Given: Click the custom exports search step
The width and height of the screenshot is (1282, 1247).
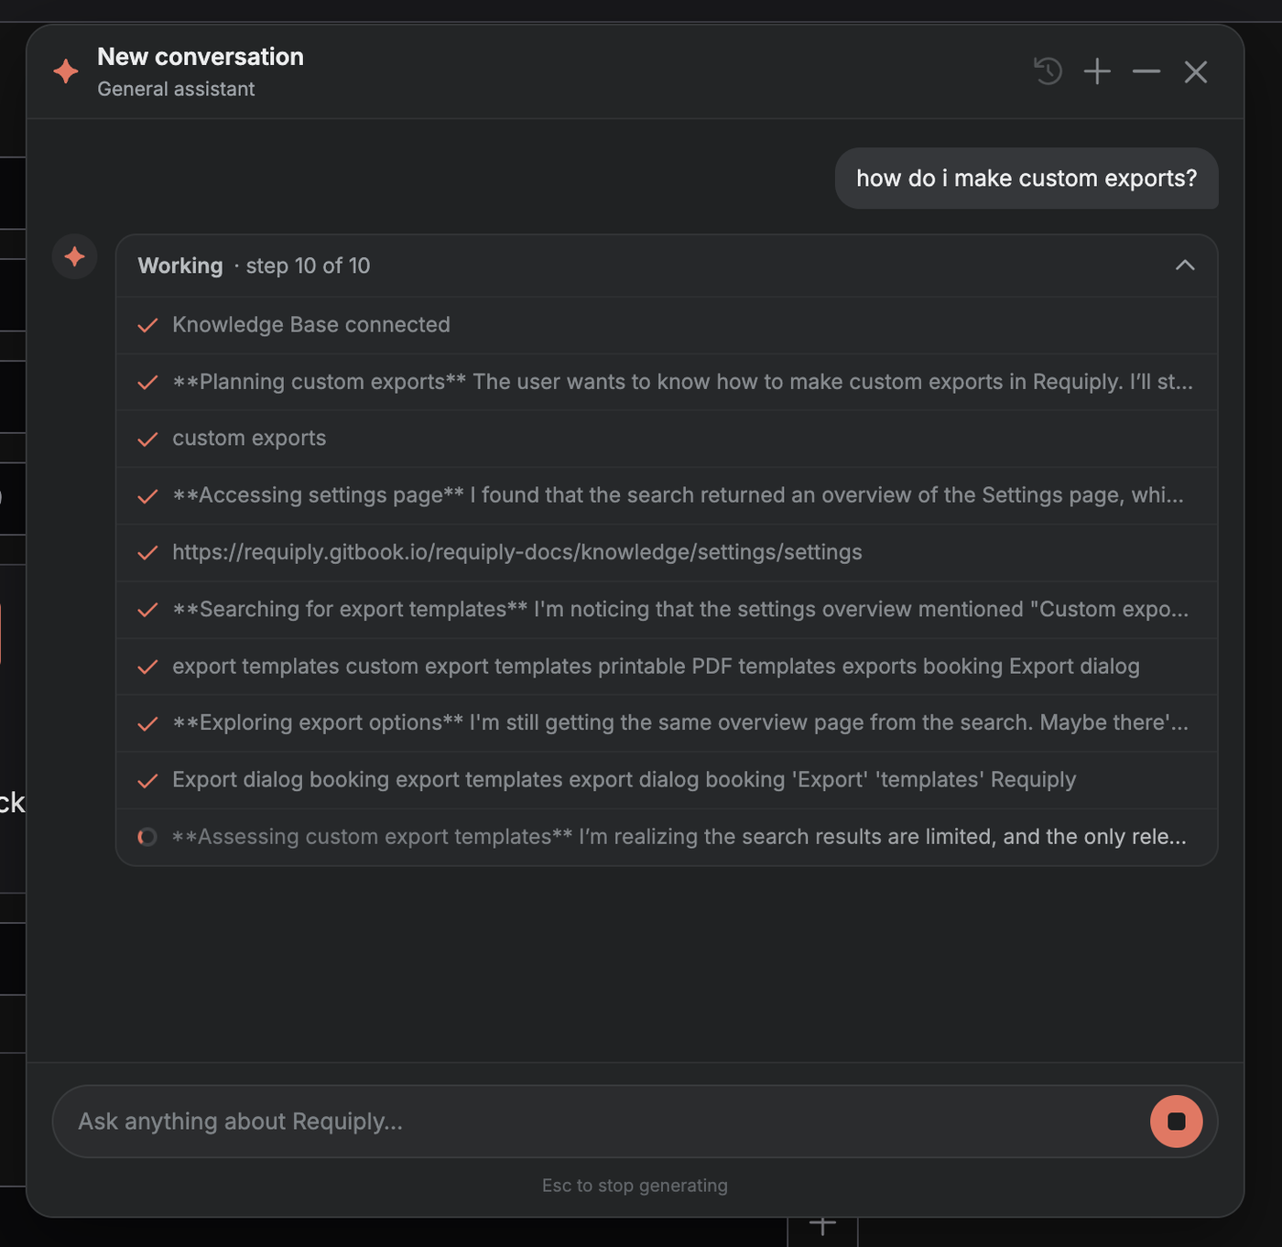Looking at the screenshot, I should coord(667,439).
